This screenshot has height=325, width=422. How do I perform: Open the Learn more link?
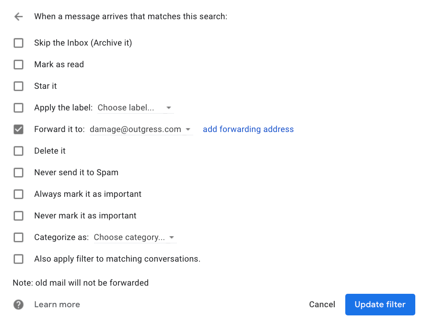tap(57, 304)
